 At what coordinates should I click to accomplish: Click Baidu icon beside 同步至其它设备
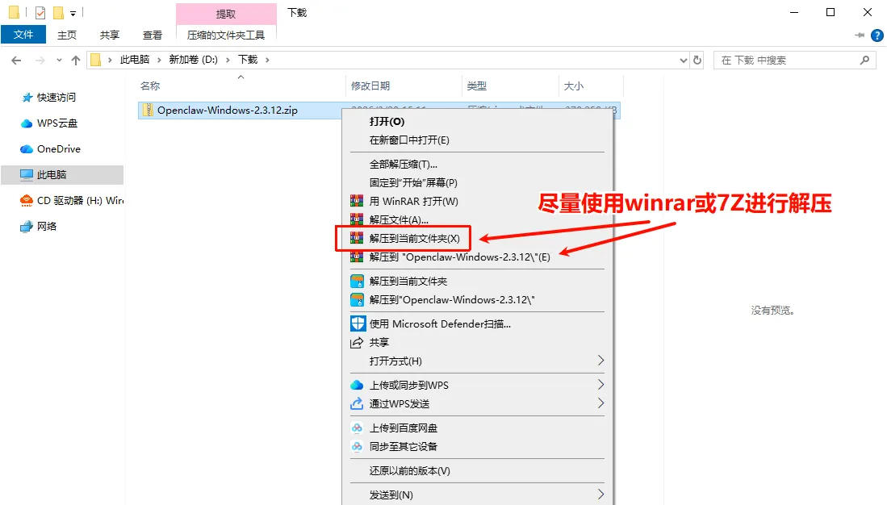tap(357, 446)
